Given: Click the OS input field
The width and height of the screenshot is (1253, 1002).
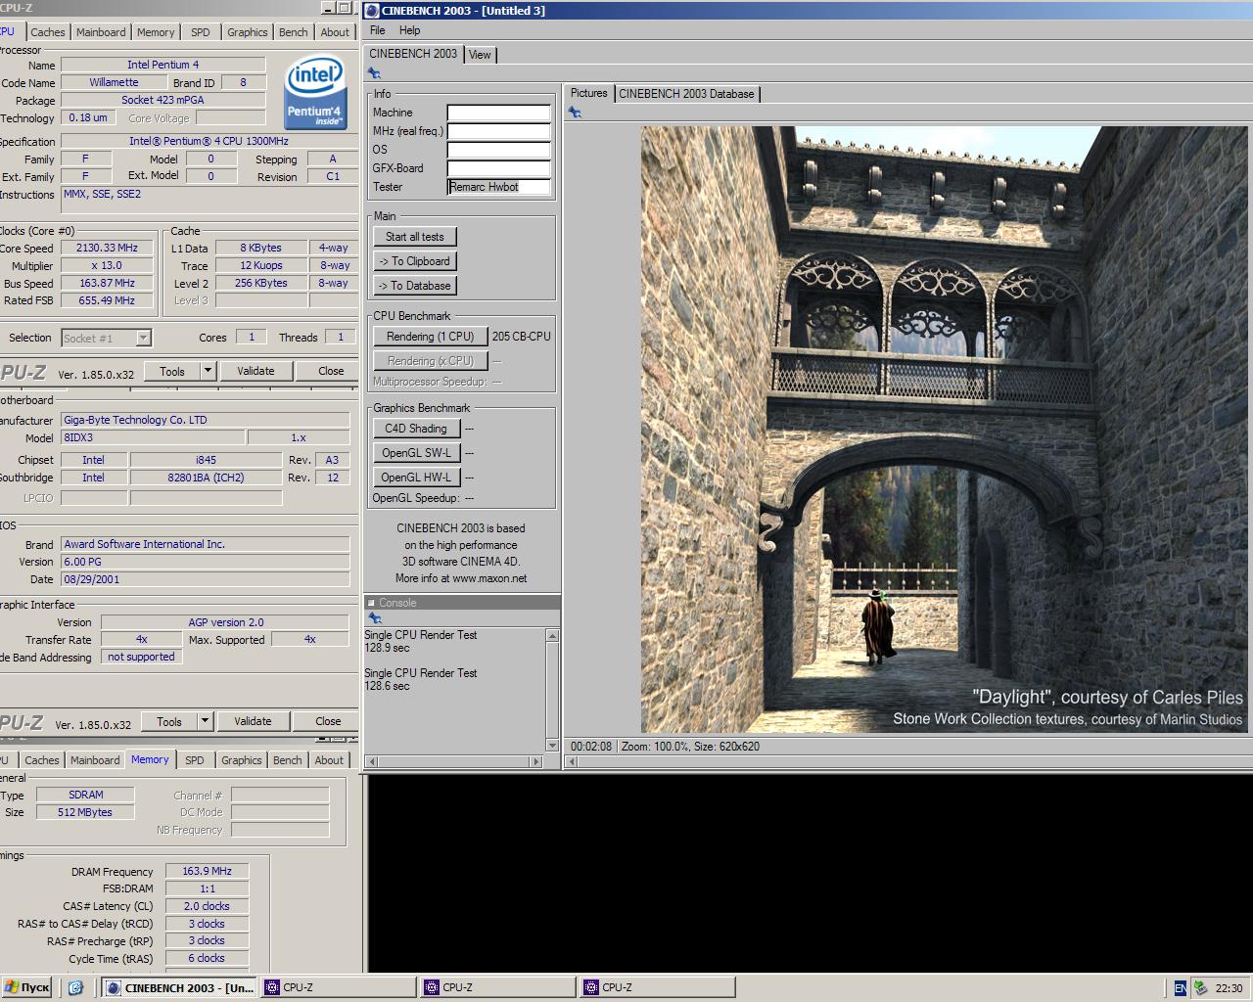Looking at the screenshot, I should click(x=499, y=150).
